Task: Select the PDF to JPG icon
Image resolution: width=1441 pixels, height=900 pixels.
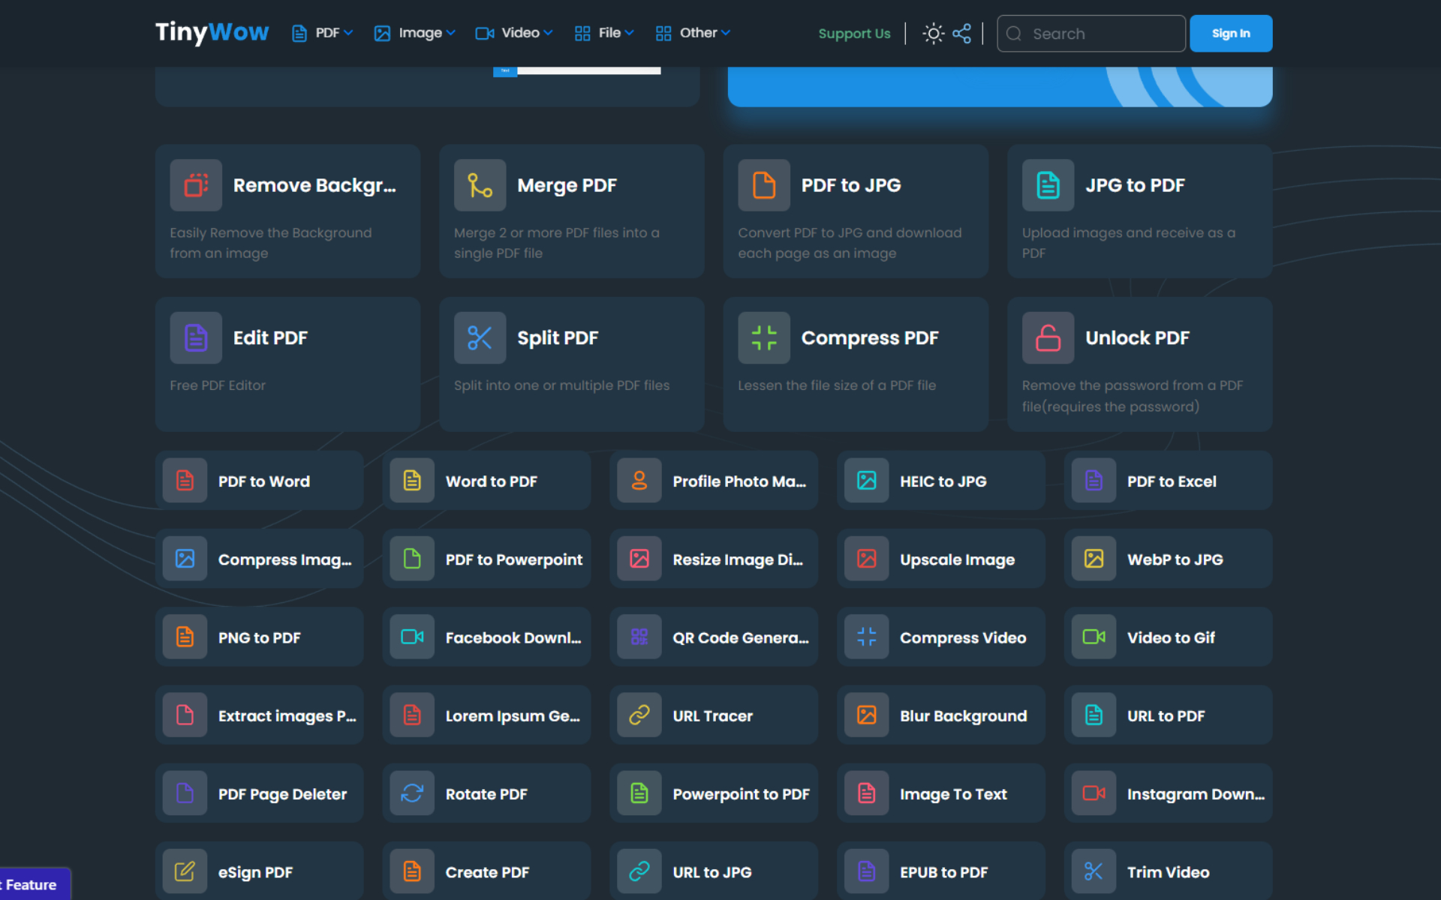Action: 764,185
